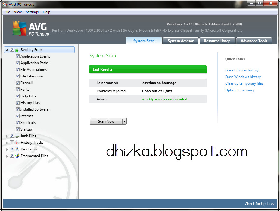Click the History Tracks category icon
The image size is (280, 211).
click(17, 143)
